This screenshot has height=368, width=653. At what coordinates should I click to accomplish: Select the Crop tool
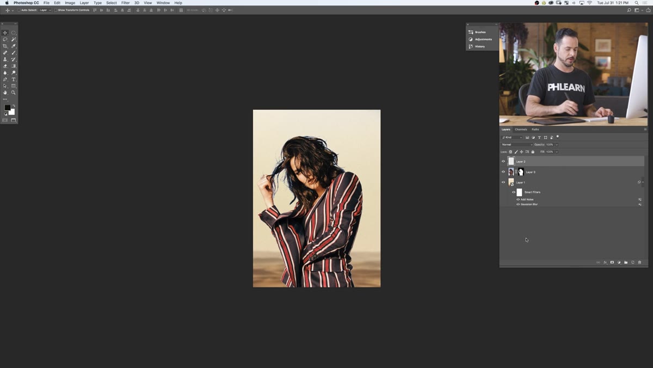[5, 46]
